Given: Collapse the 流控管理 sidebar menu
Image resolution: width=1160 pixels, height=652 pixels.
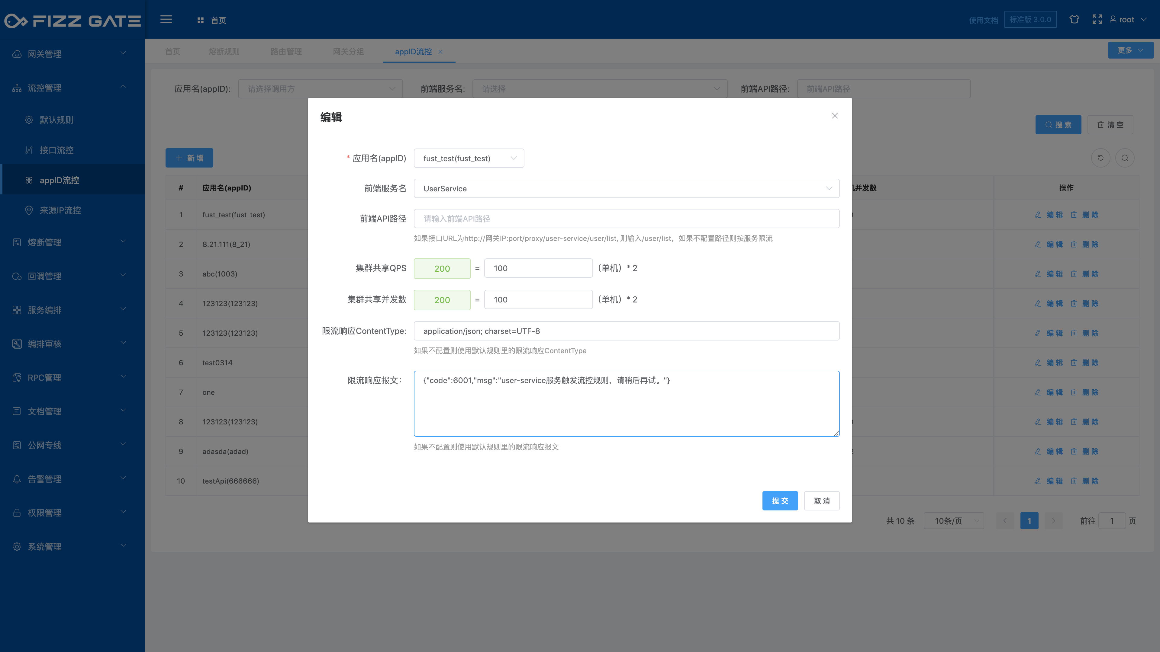Looking at the screenshot, I should click(x=72, y=88).
